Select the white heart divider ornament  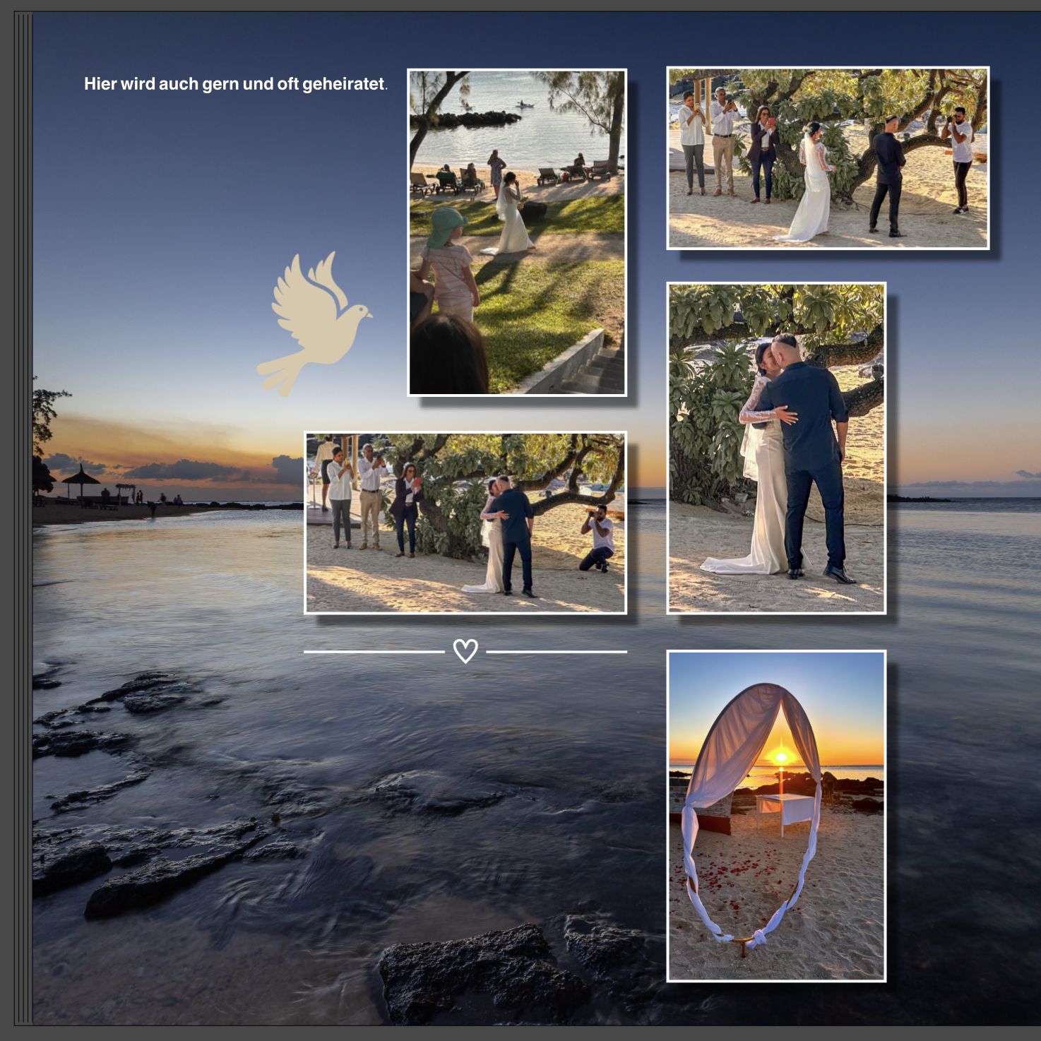465,651
